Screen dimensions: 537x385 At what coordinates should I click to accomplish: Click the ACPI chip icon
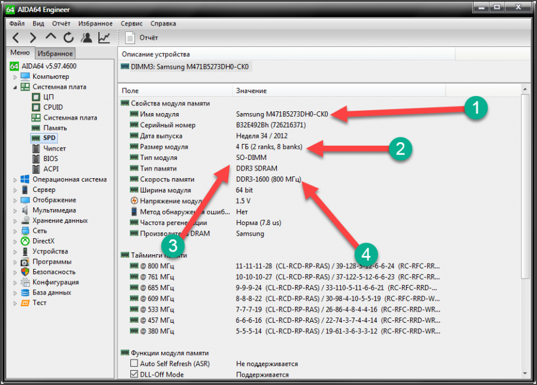[36, 169]
